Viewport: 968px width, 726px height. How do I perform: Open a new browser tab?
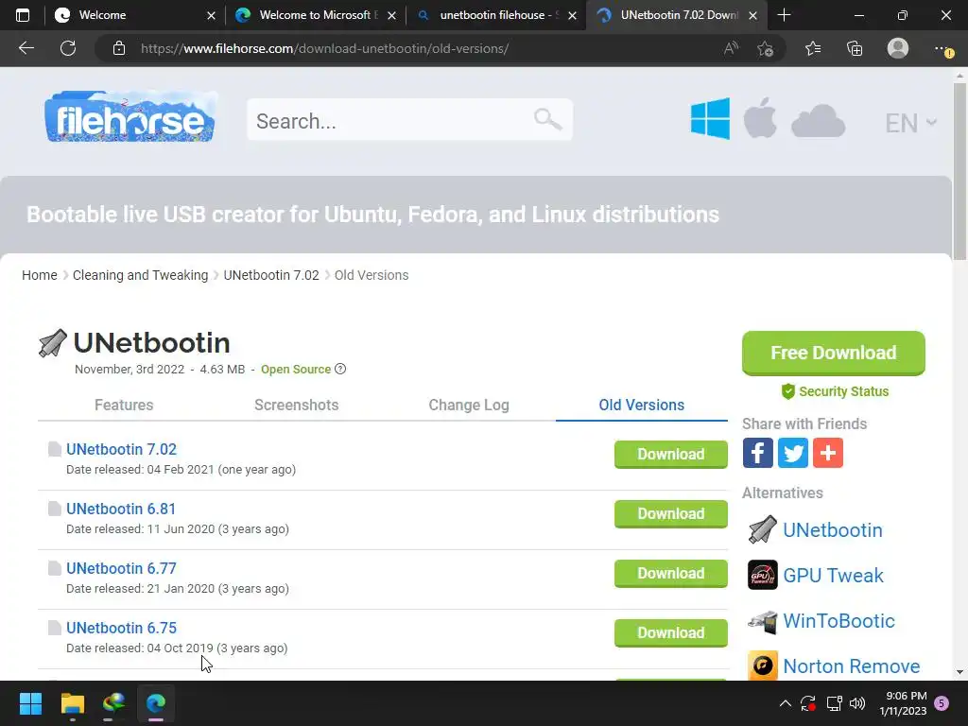[x=784, y=15]
